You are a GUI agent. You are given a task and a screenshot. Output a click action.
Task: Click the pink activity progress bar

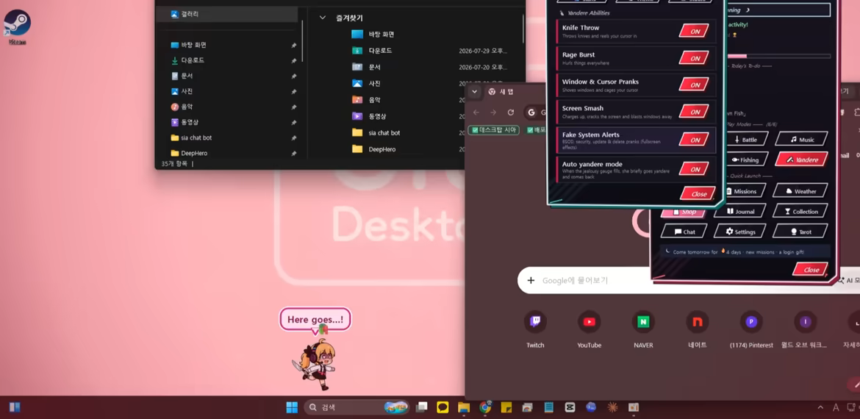click(779, 56)
